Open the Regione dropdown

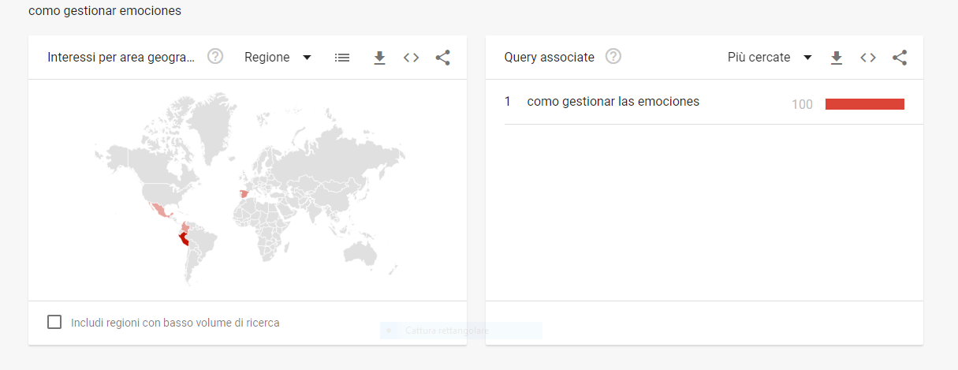278,58
